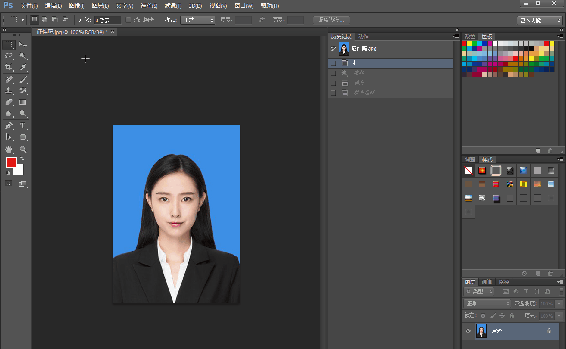
Task: Open the layer blend mode dropdown
Action: point(487,304)
